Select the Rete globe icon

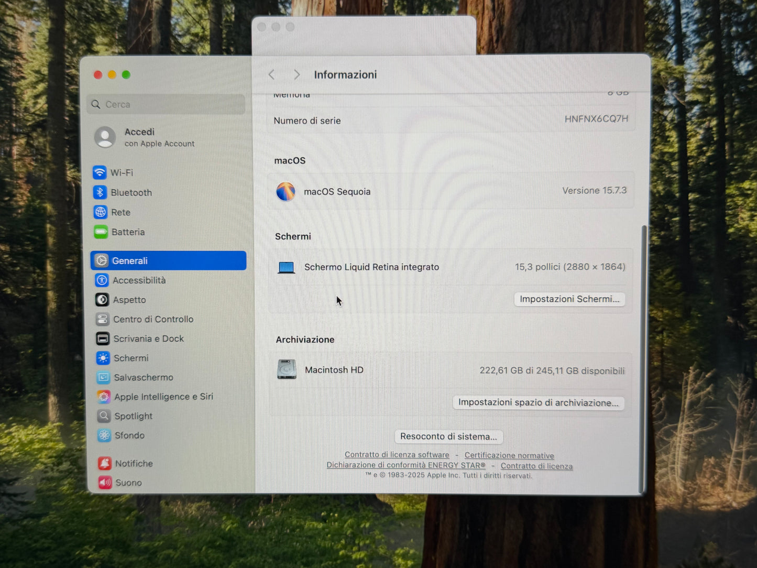(x=100, y=212)
